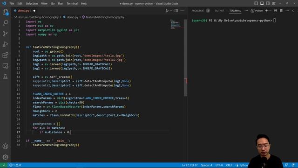Click 'sift = cv.SIFT_create()' line

coord(53,77)
